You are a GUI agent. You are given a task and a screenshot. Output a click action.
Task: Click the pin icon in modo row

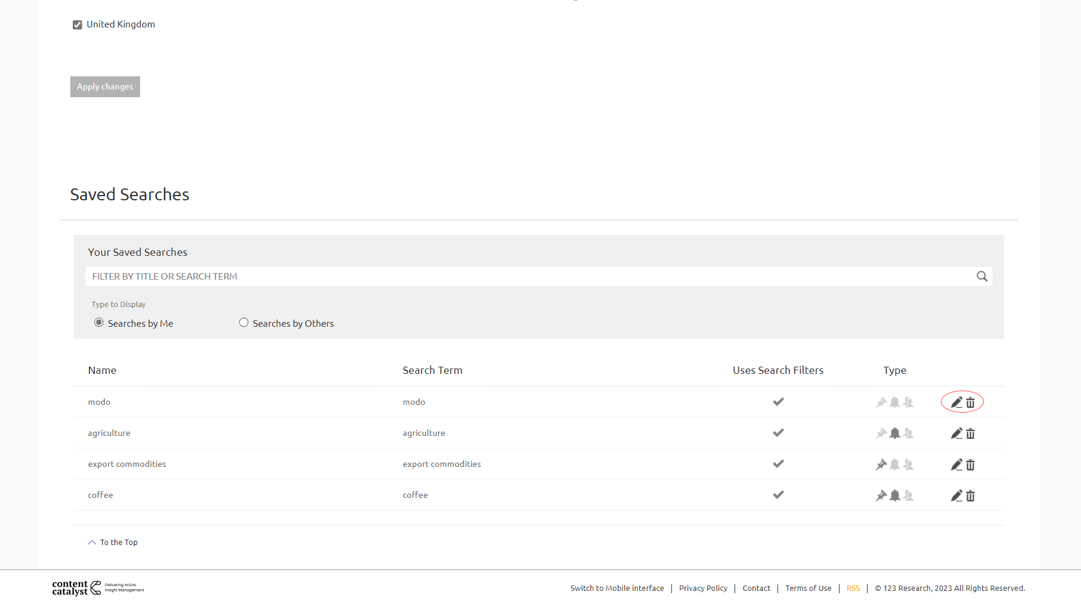(881, 402)
